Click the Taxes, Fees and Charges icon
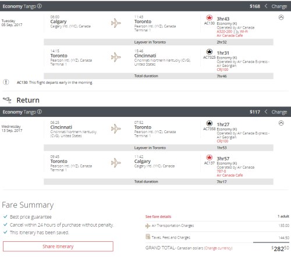The height and width of the screenshot is (257, 291). (148, 237)
